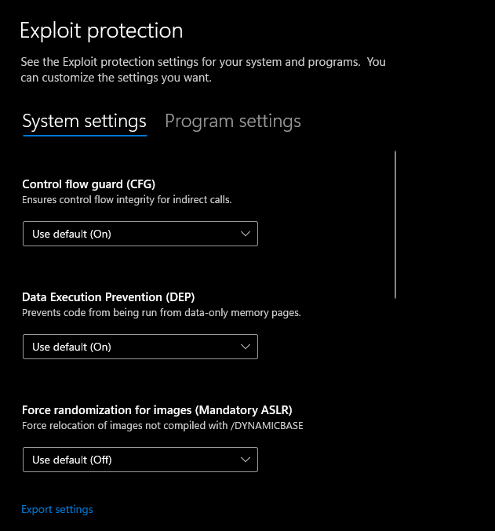Click the "Force randomization for images (Mandatory ASLR)" heading
This screenshot has width=495, height=531.
[x=157, y=410]
